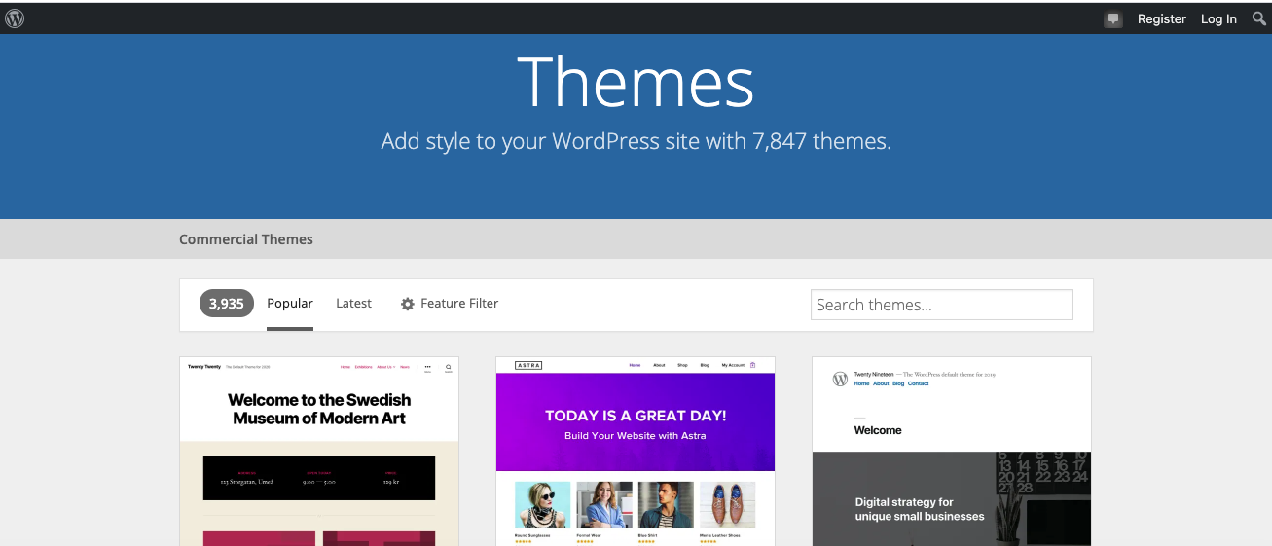This screenshot has height=546, width=1272.
Task: Click the Register link
Action: click(x=1161, y=19)
